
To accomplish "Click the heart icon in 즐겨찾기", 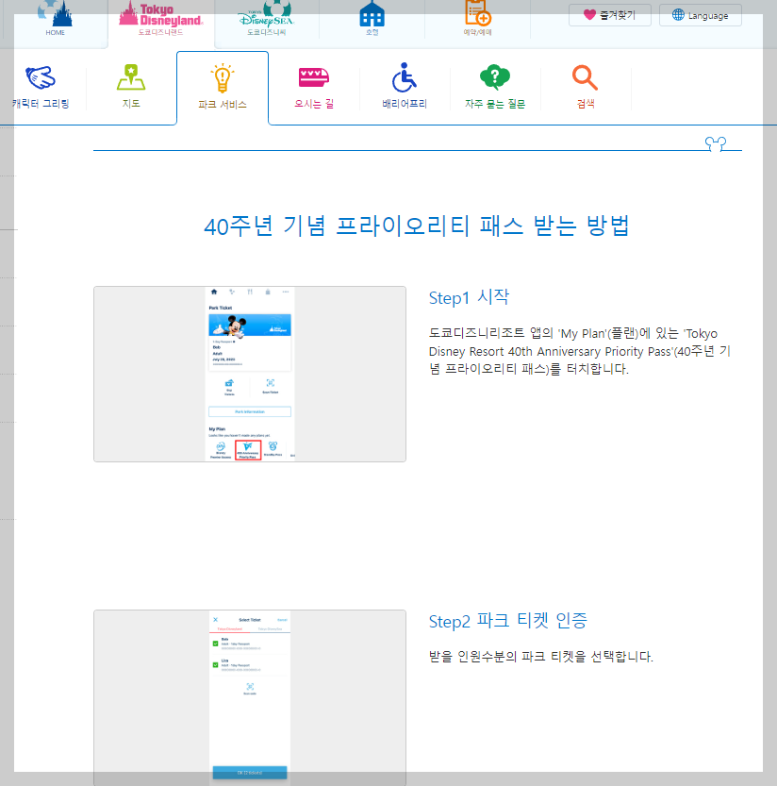I will [x=589, y=14].
